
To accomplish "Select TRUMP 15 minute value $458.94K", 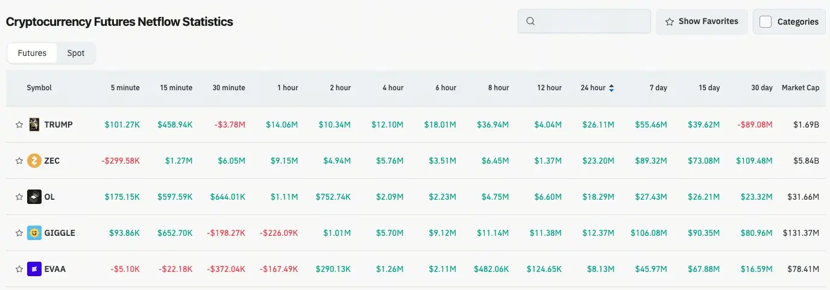I will click(x=175, y=125).
